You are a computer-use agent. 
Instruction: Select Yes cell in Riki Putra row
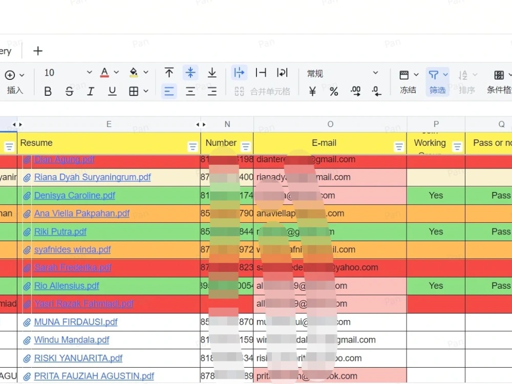436,232
